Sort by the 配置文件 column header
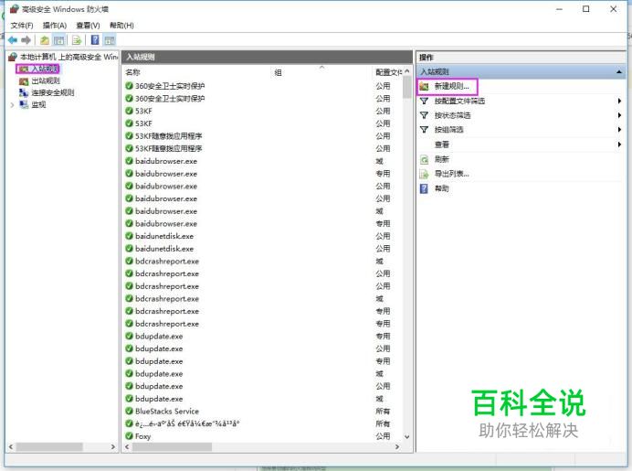This screenshot has width=632, height=471. coord(388,72)
